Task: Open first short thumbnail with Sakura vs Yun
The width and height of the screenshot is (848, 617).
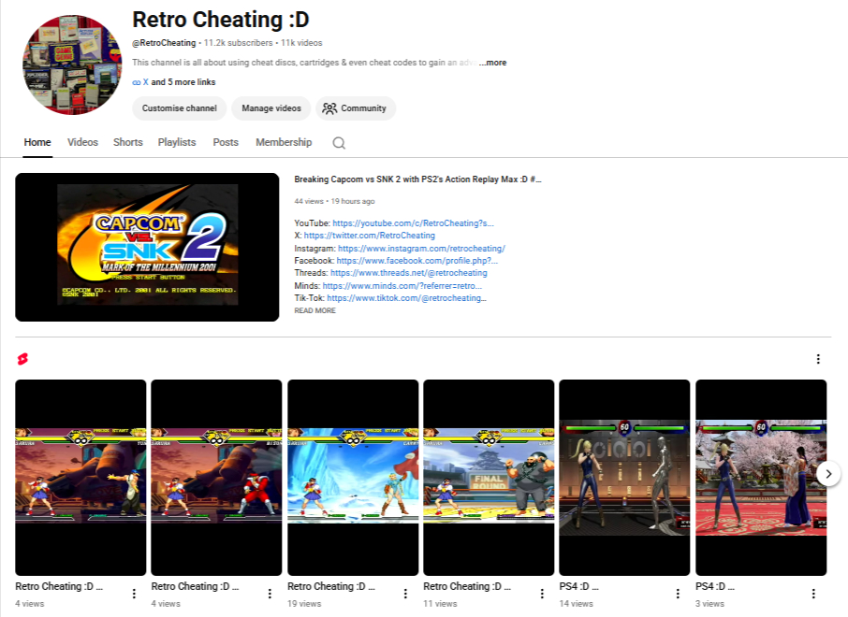Action: pos(80,478)
